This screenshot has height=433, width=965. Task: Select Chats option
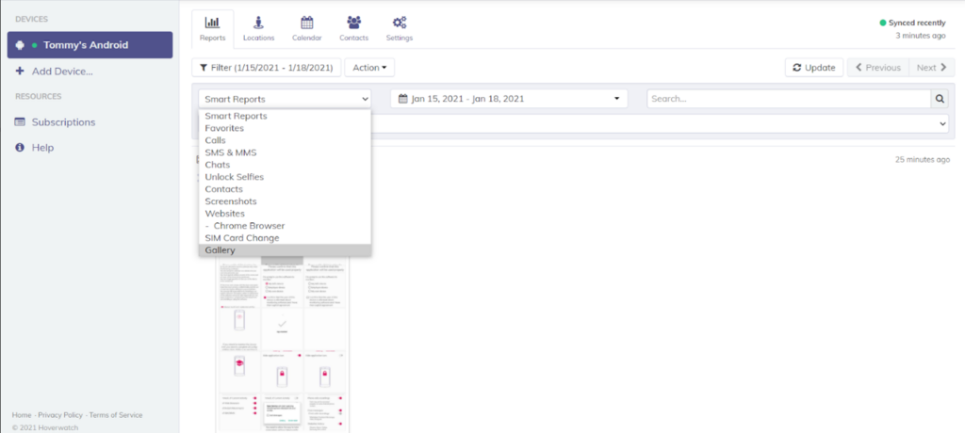click(285, 165)
